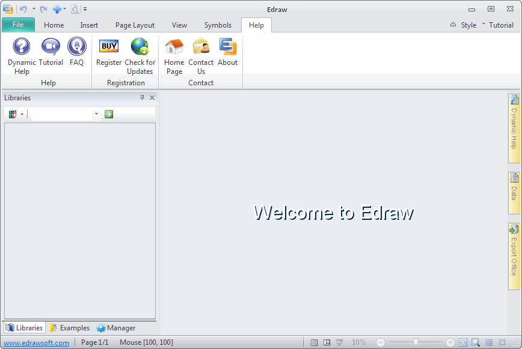The height and width of the screenshot is (349, 522).
Task: Collapse the ribbon with the caret button
Action: coord(453,25)
